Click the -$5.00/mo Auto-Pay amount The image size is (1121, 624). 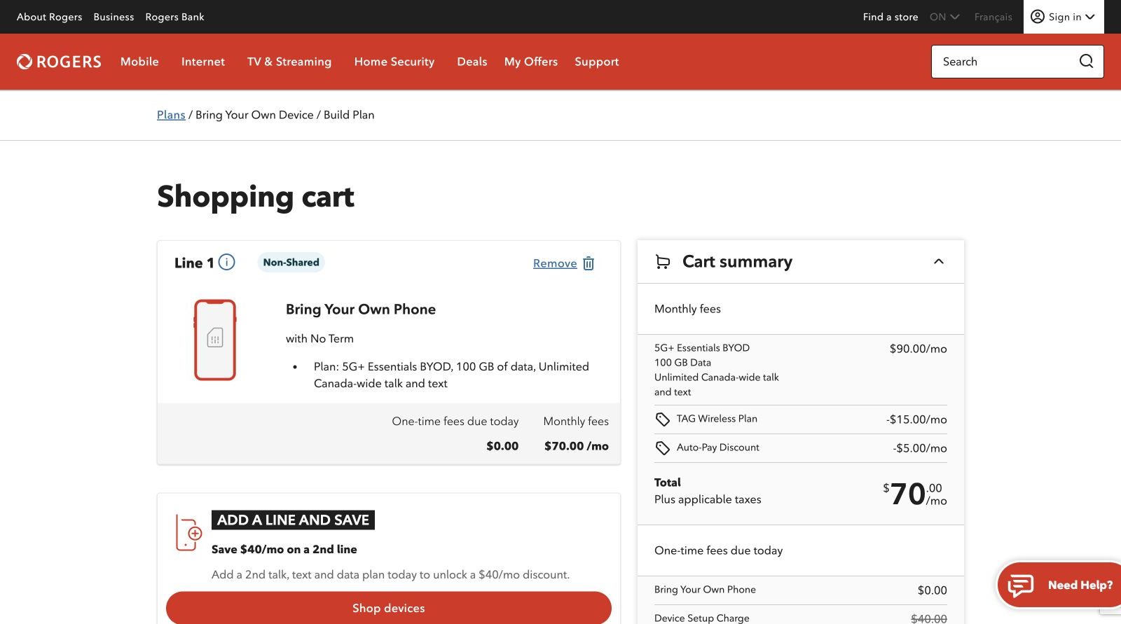coord(920,448)
